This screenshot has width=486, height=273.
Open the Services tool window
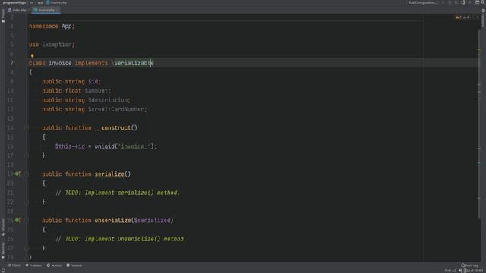pyautogui.click(x=54, y=265)
